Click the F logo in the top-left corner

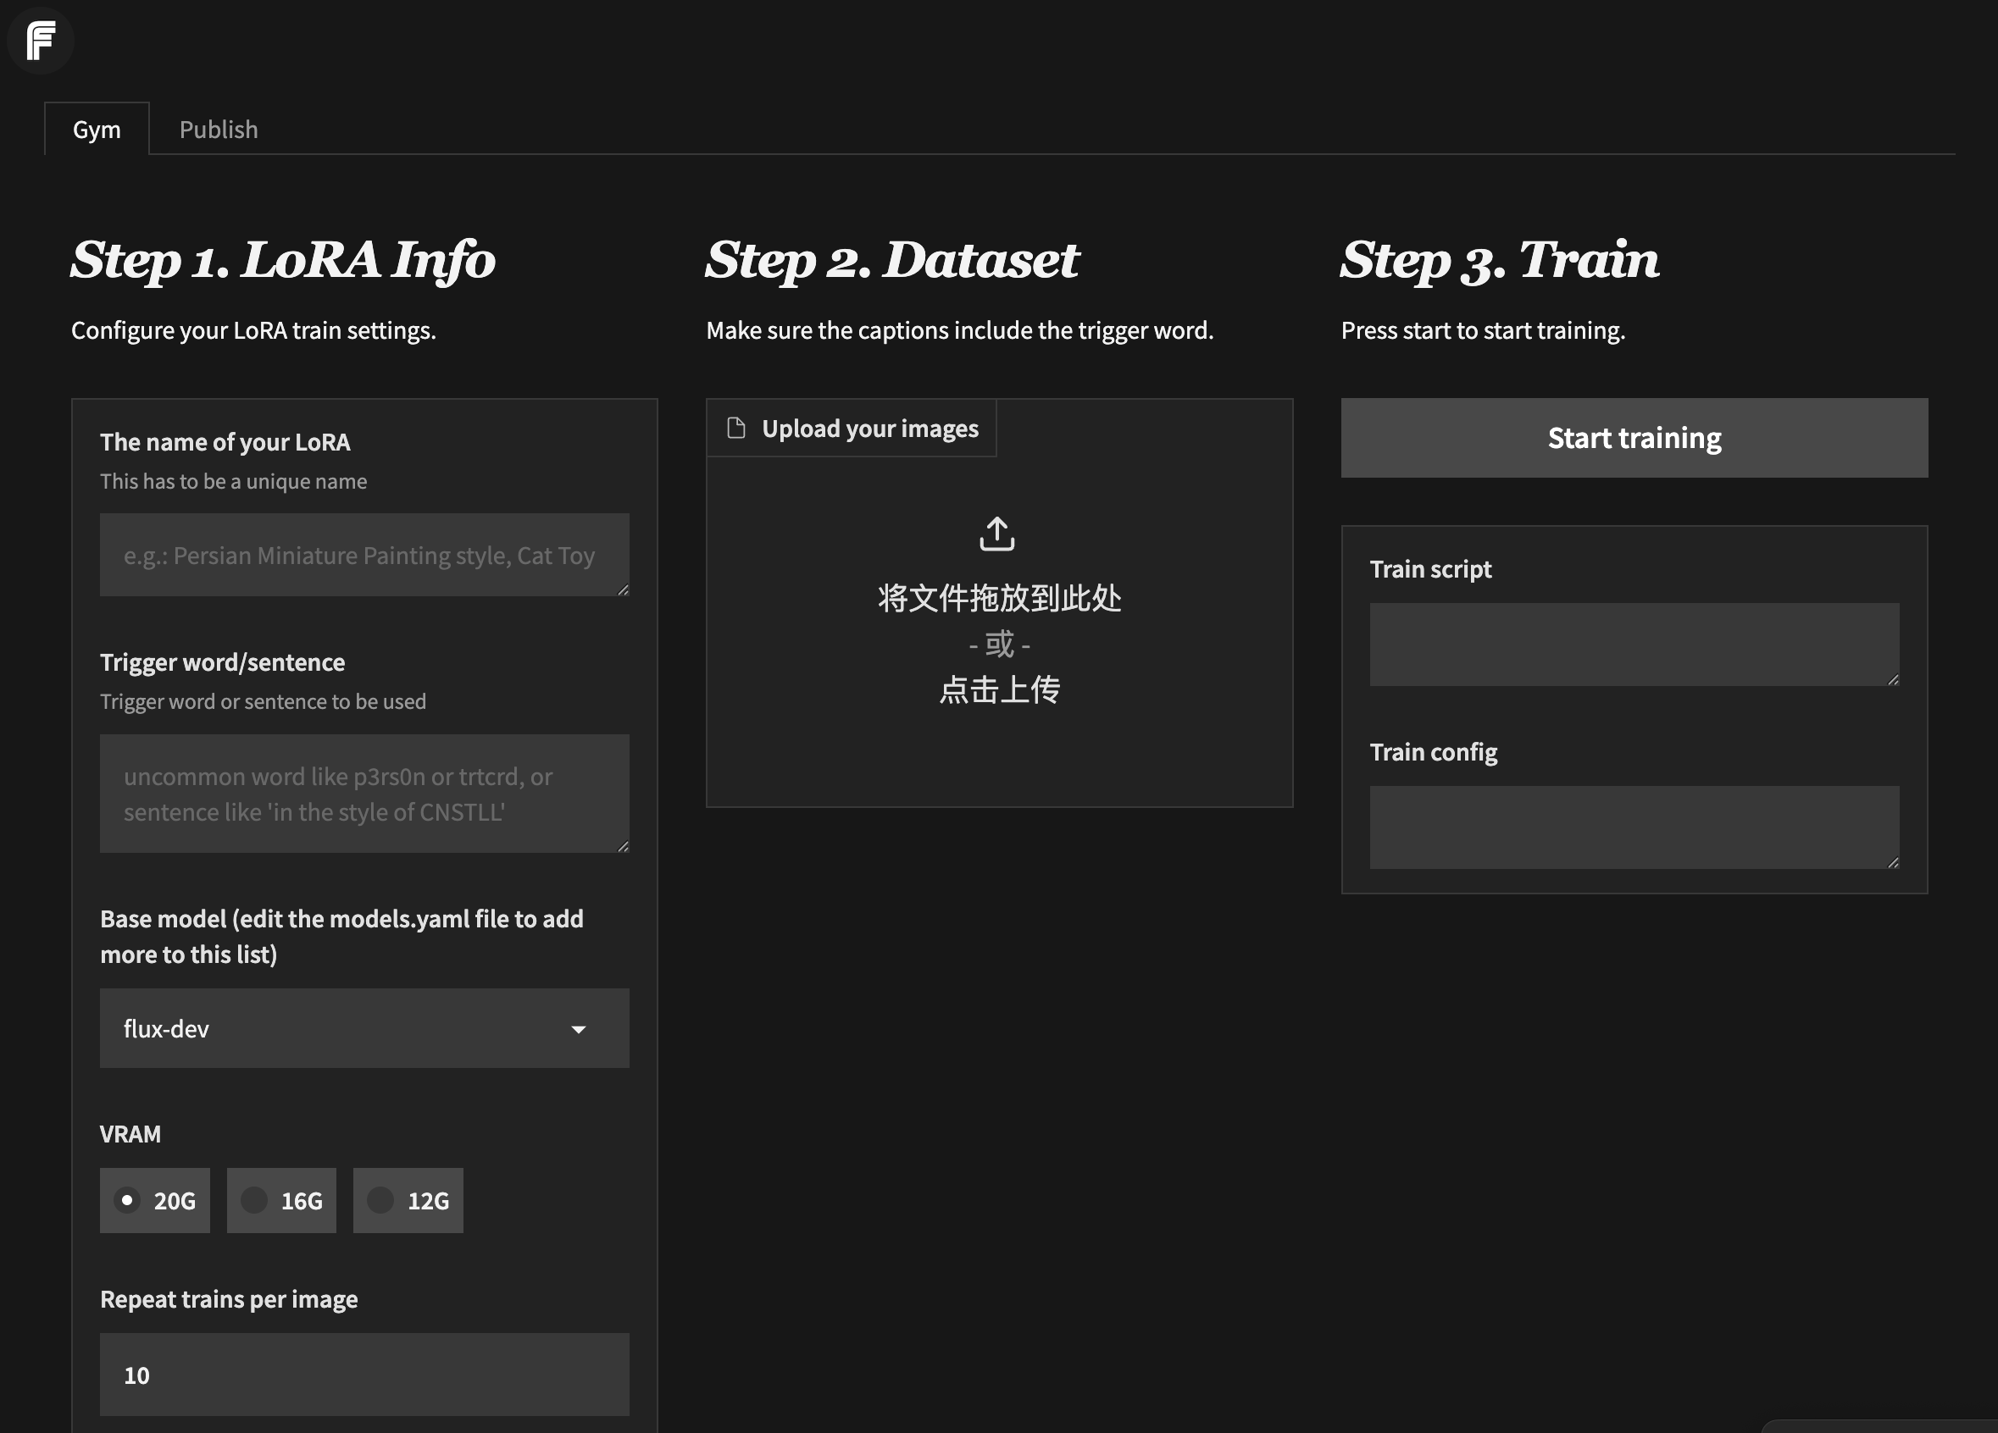point(41,40)
